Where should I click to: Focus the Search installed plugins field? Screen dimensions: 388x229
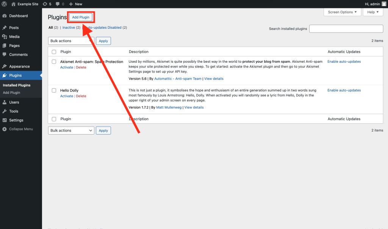(x=346, y=29)
